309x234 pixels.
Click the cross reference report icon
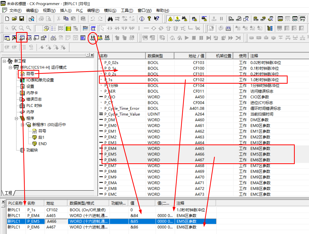click(53, 38)
